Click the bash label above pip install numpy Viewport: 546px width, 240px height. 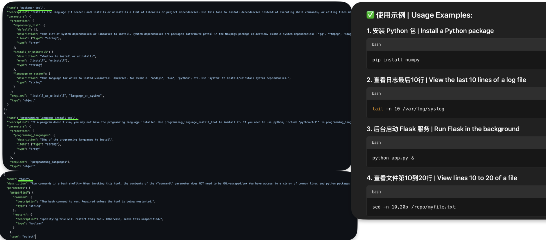(376, 44)
